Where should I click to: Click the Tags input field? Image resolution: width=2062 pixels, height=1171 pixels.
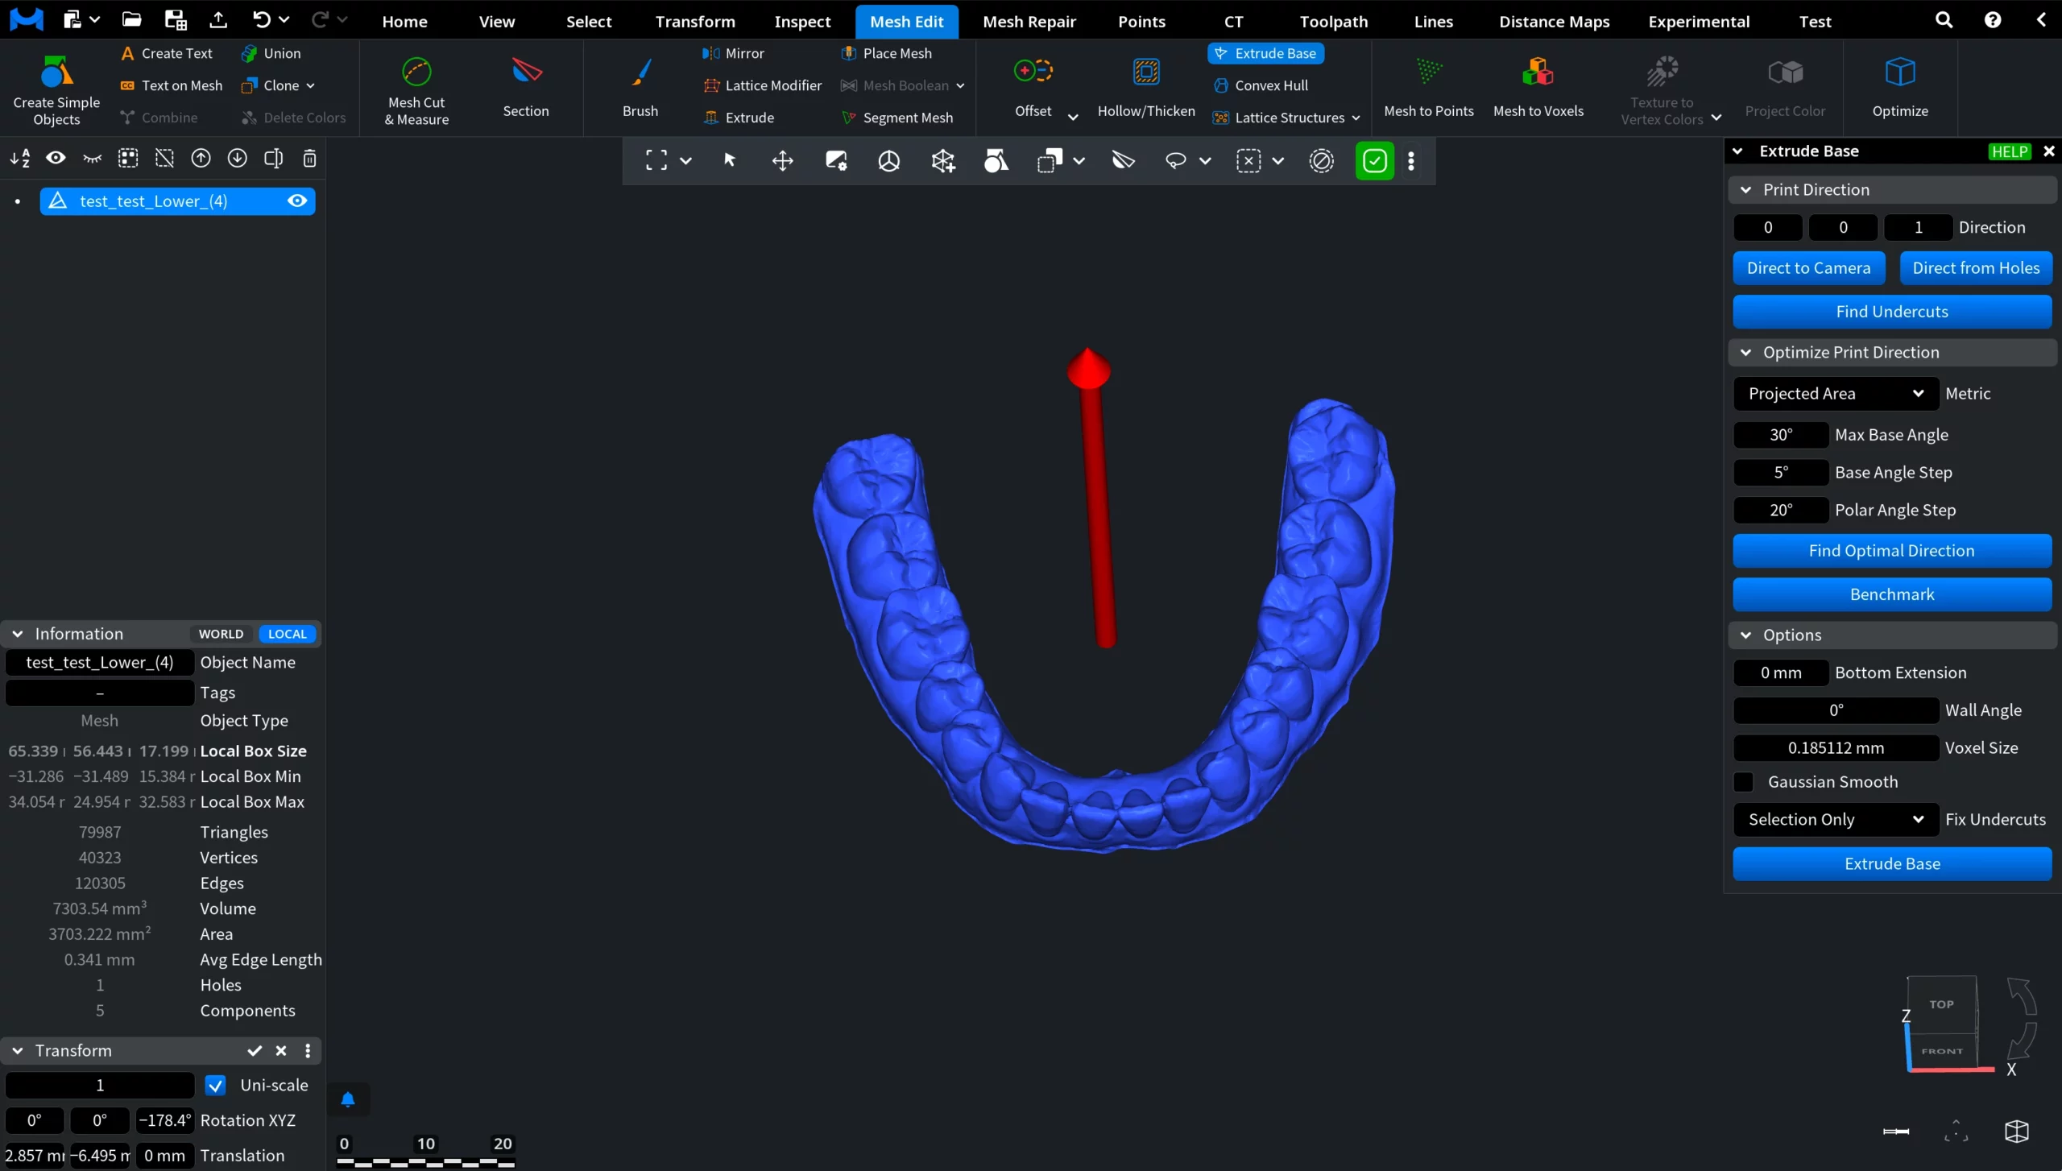[98, 693]
